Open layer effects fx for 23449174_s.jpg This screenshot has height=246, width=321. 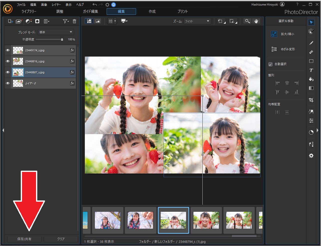(x=72, y=50)
